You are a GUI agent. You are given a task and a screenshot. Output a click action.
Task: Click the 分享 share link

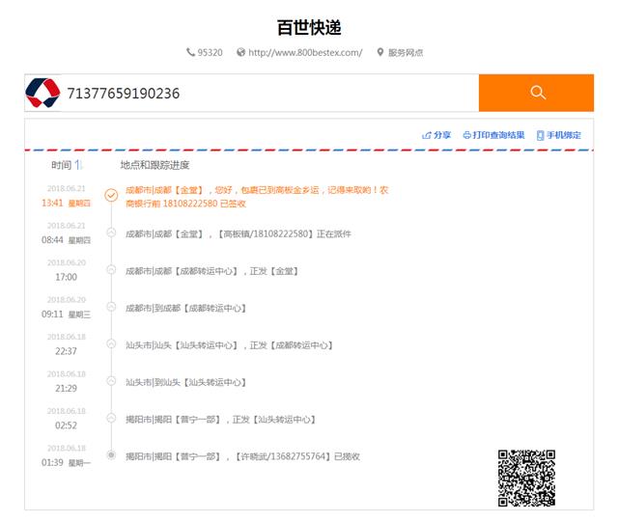tap(442, 135)
